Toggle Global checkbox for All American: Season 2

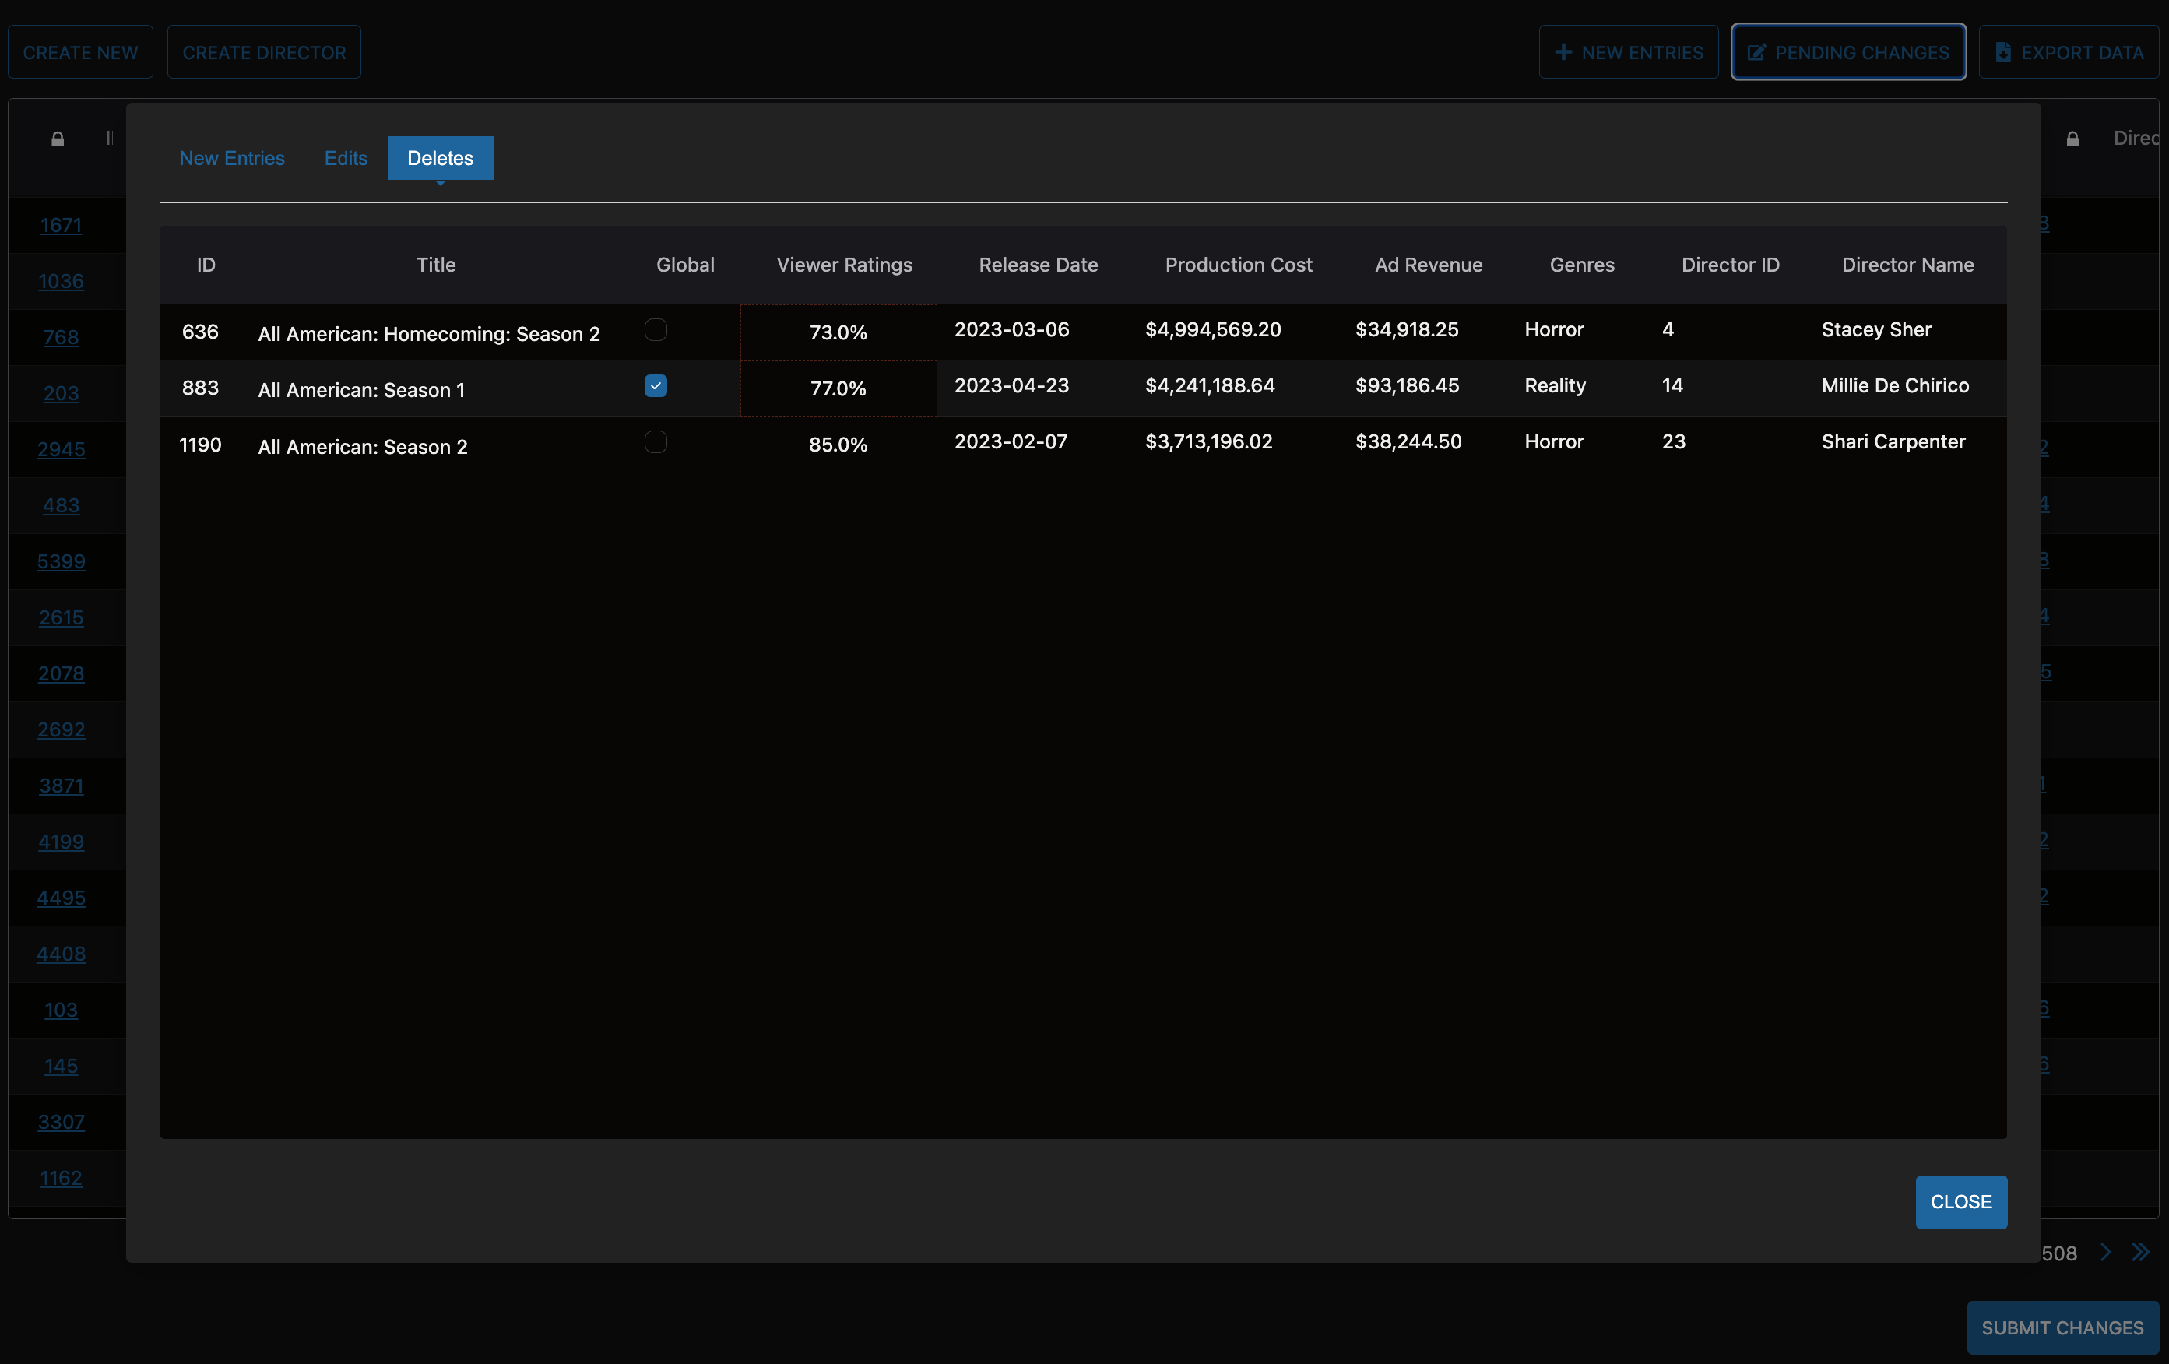(656, 441)
